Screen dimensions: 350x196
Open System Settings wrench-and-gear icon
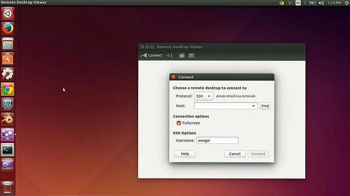coord(8,74)
